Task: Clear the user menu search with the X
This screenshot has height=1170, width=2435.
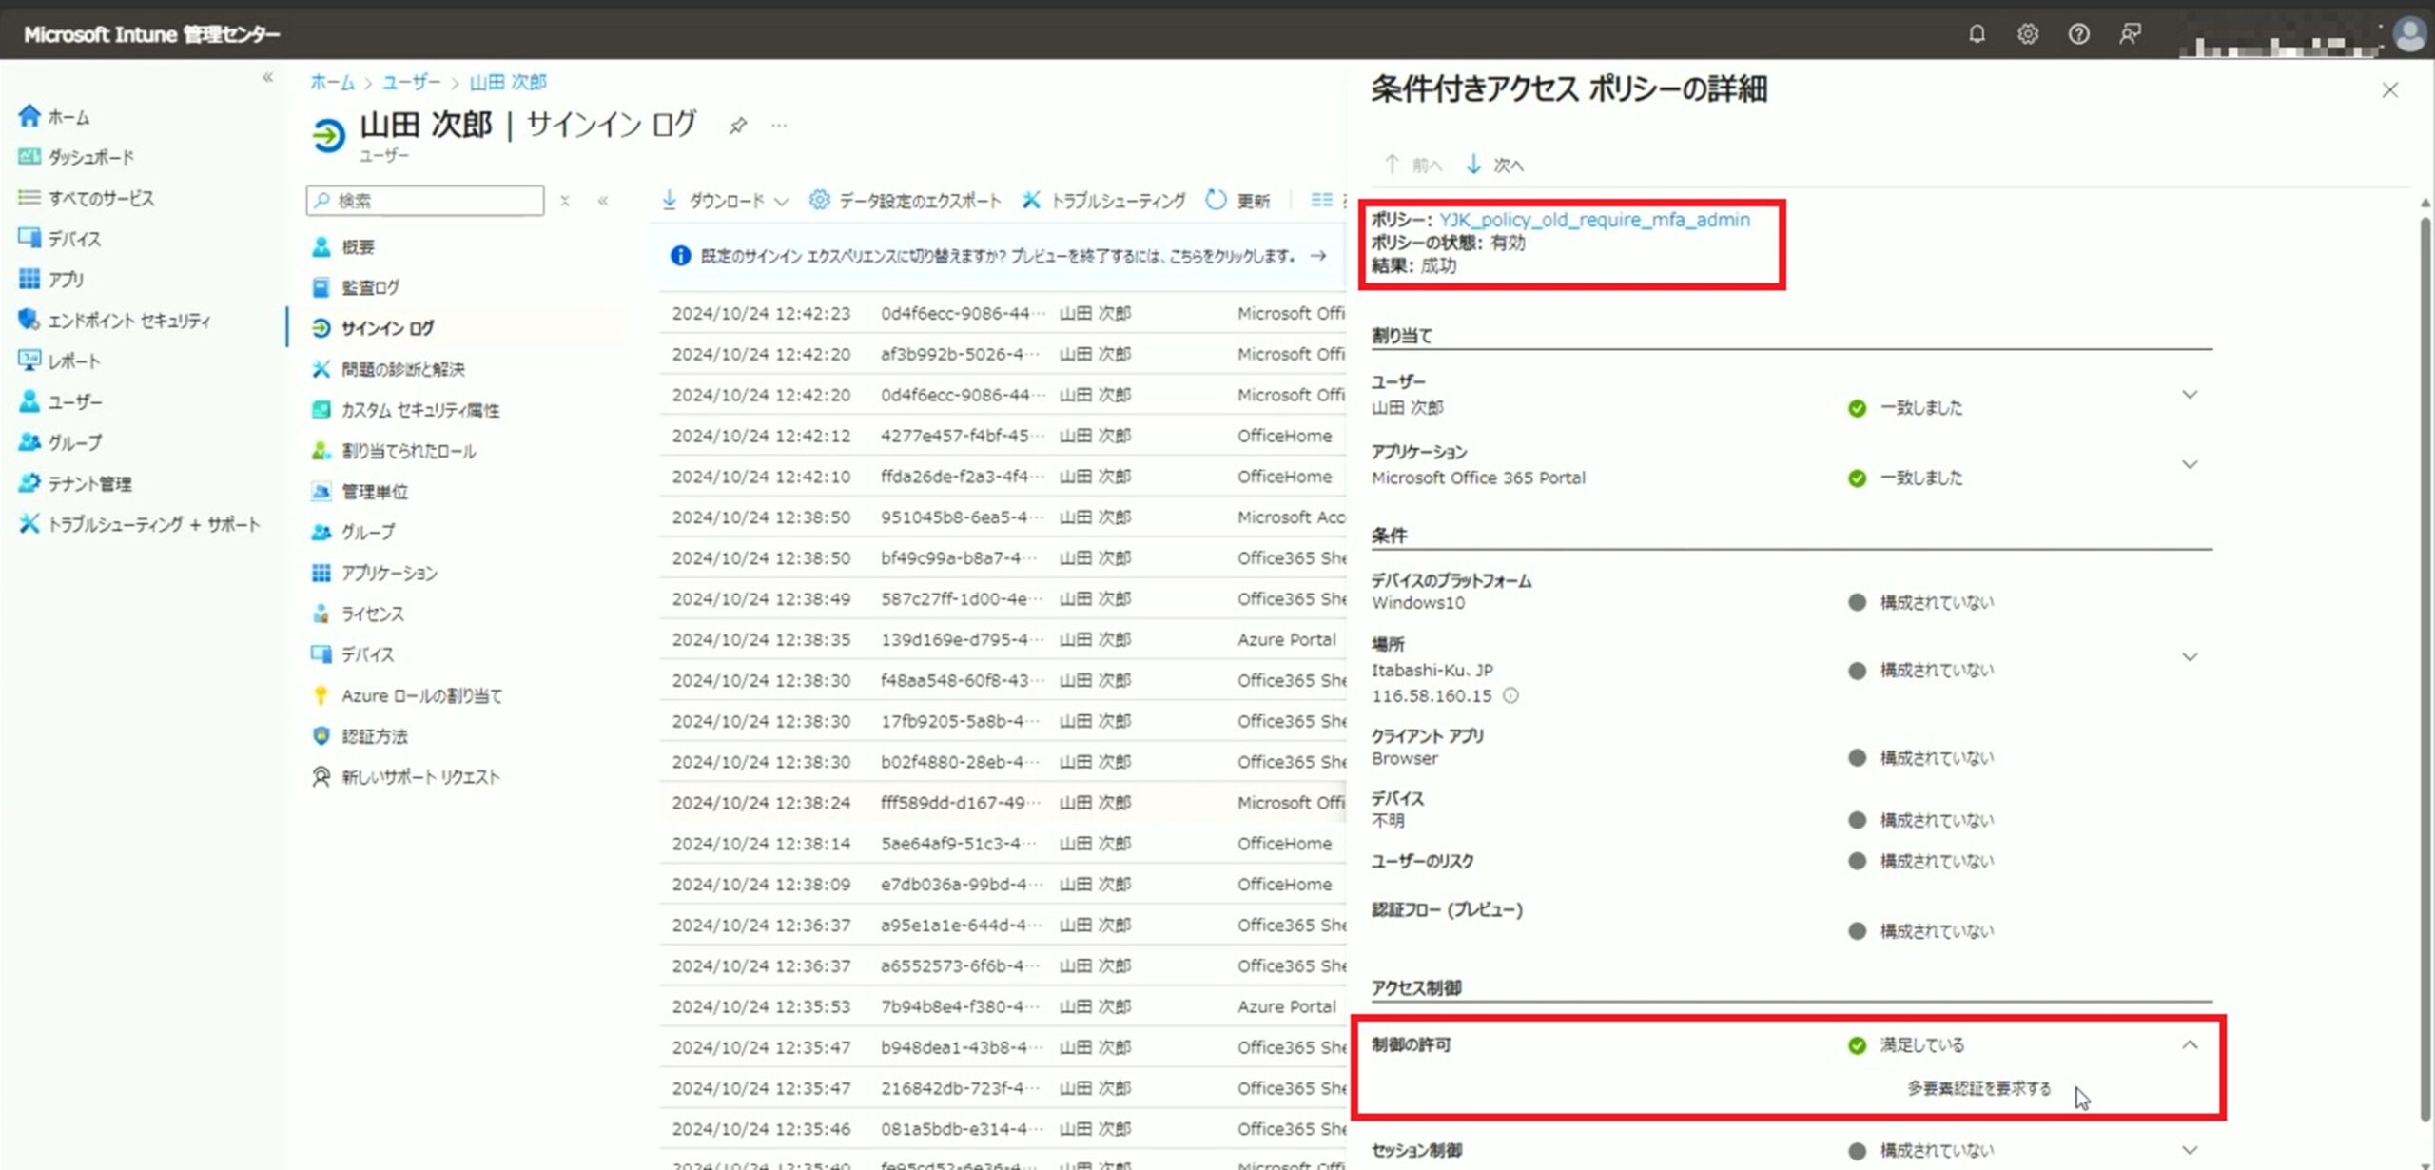Action: [565, 201]
